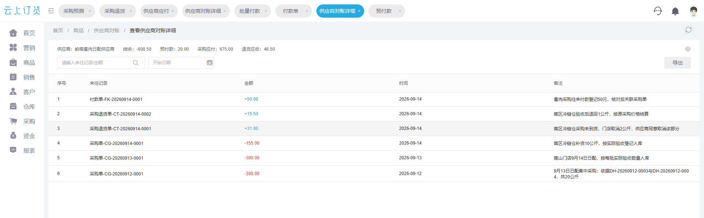Open notifications bell icon
The height and width of the screenshot is (218, 704).
tap(675, 11)
